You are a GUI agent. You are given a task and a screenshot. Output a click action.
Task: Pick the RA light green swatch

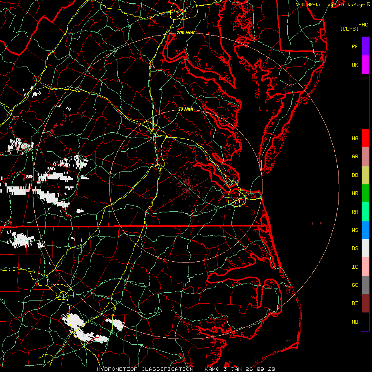(x=365, y=212)
